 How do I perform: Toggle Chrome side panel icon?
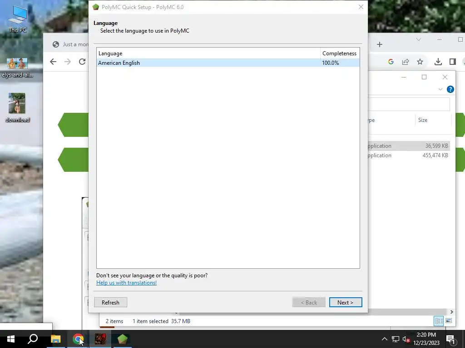click(453, 62)
